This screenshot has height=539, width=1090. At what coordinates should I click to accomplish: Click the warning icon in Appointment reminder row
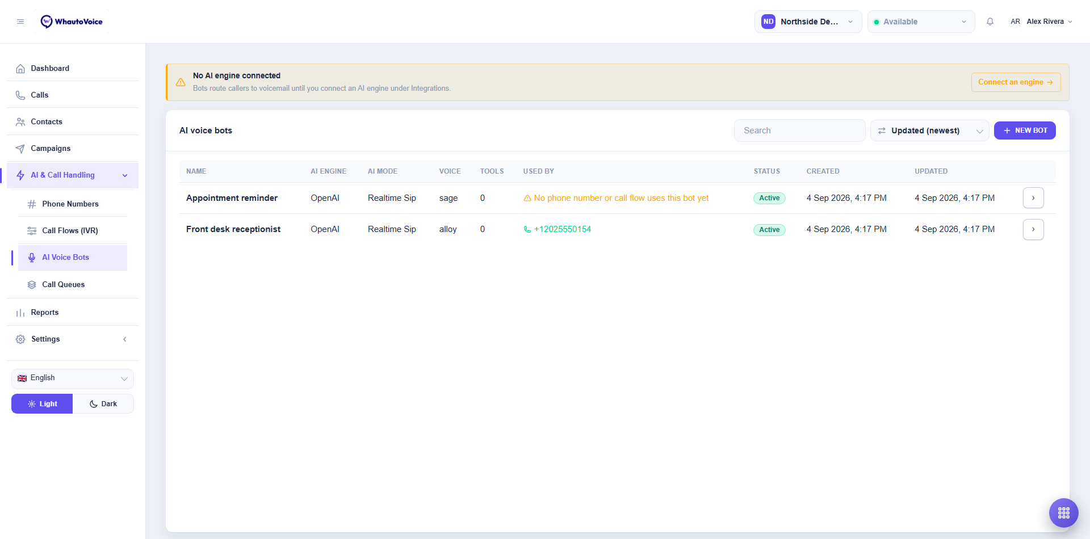[x=527, y=198]
